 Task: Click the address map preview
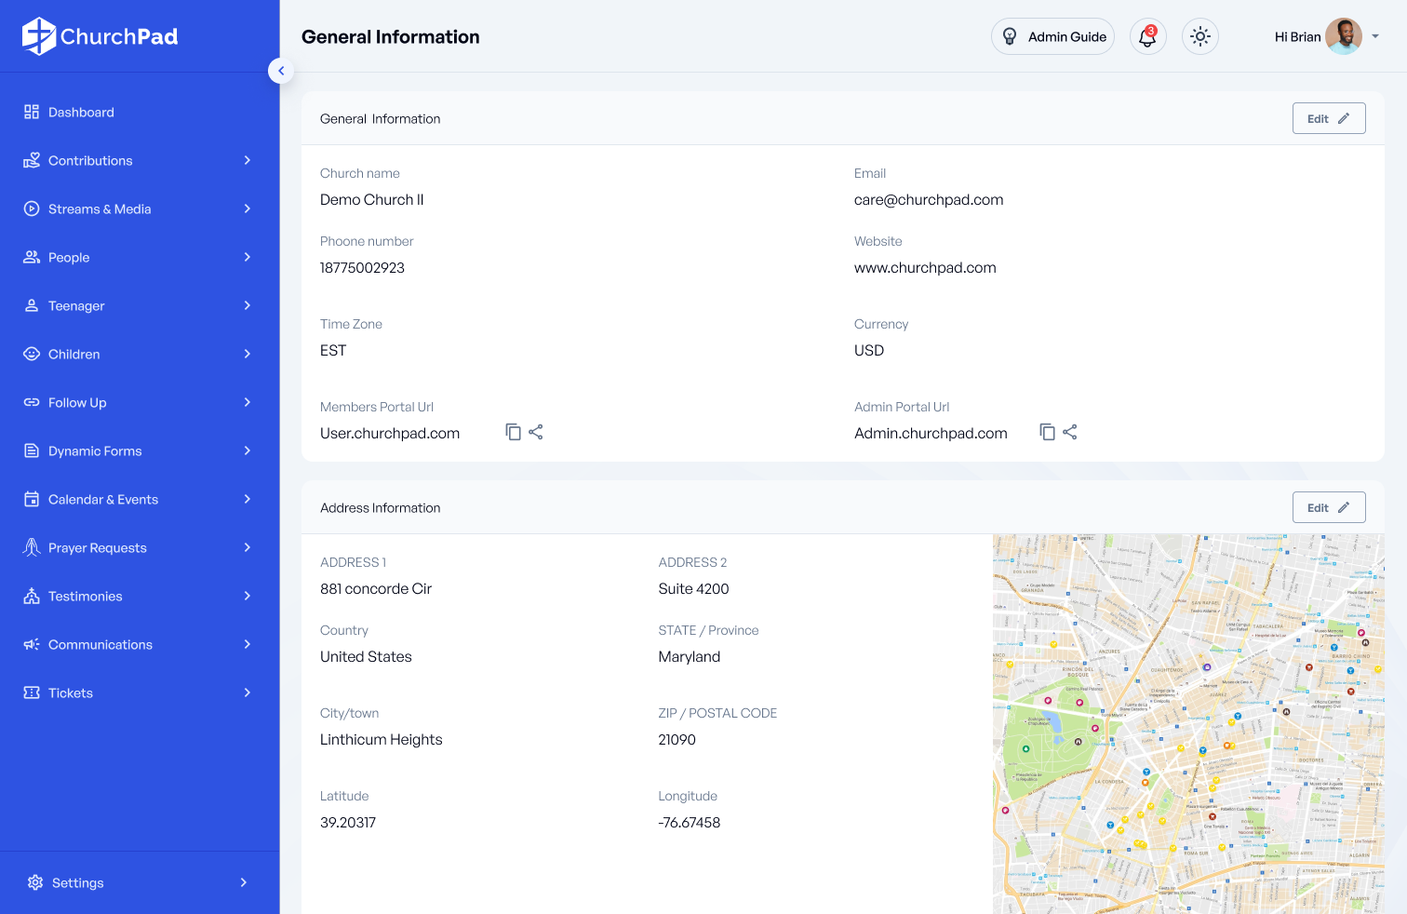[1187, 724]
